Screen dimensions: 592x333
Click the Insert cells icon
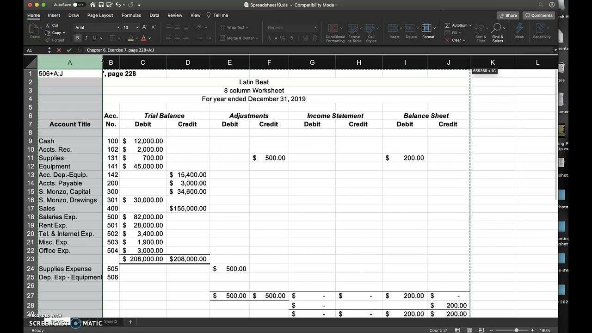pos(394,29)
